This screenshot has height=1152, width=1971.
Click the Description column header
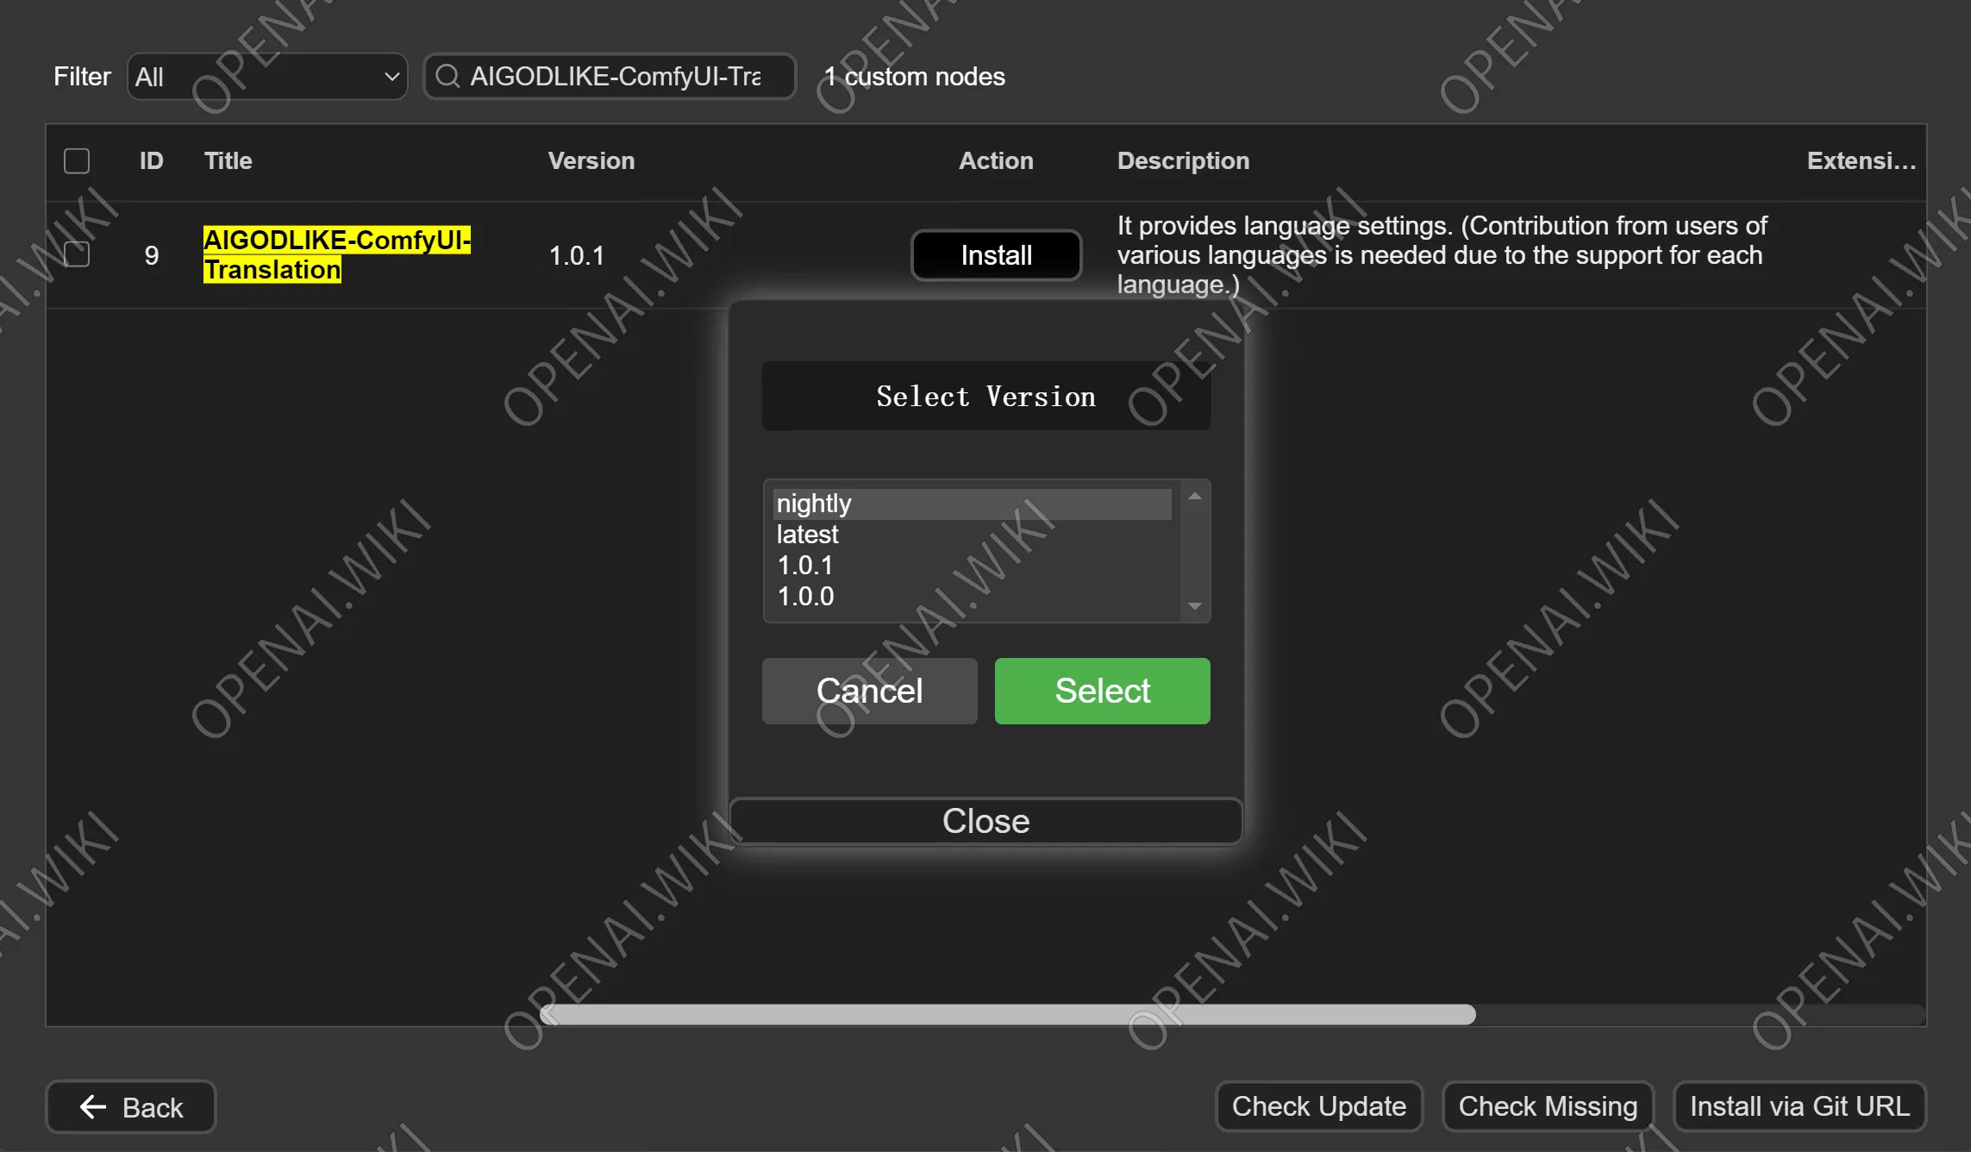point(1183,161)
